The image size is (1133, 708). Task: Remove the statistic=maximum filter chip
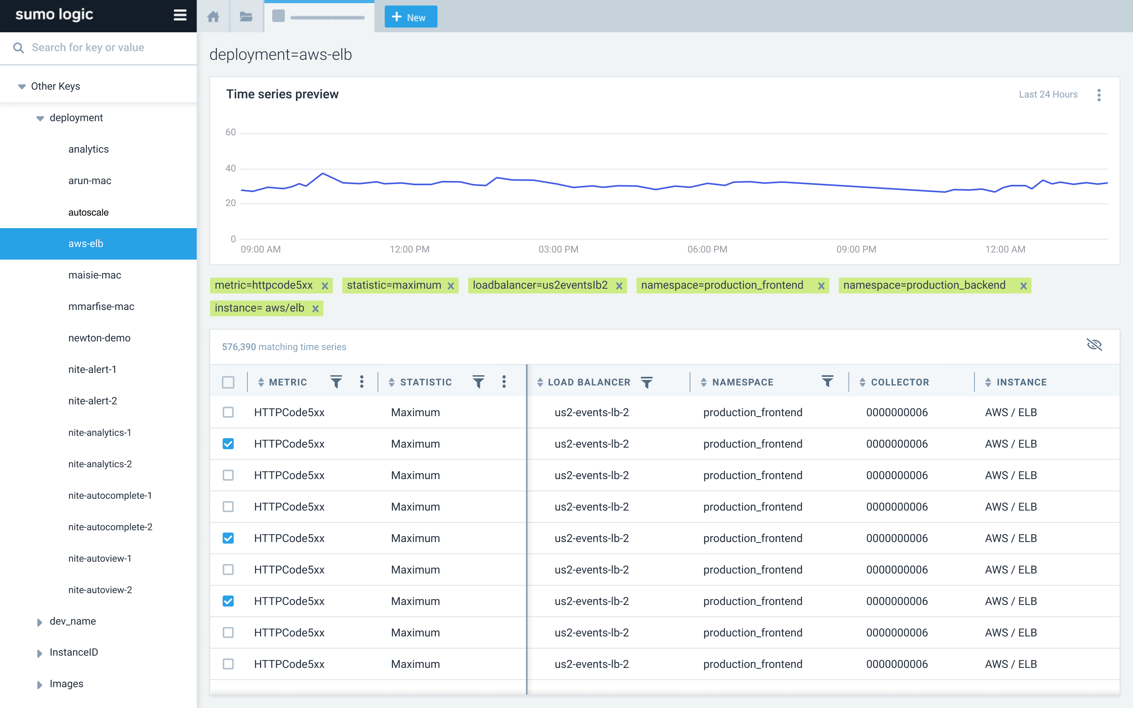click(451, 286)
